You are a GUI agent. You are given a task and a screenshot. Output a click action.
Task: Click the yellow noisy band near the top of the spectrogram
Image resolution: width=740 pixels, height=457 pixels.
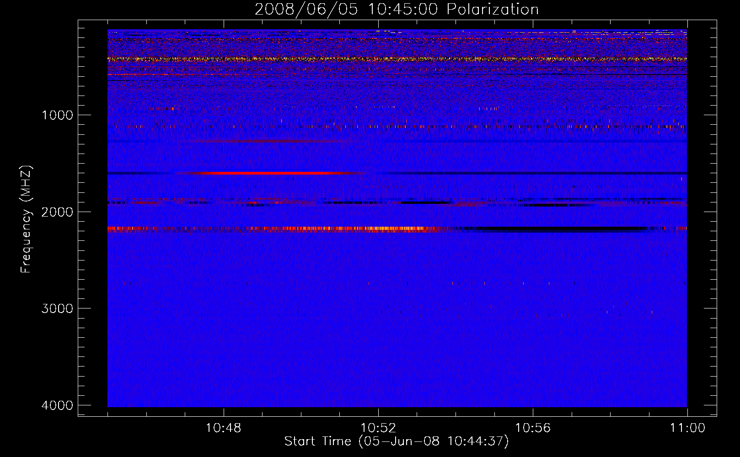(397, 59)
